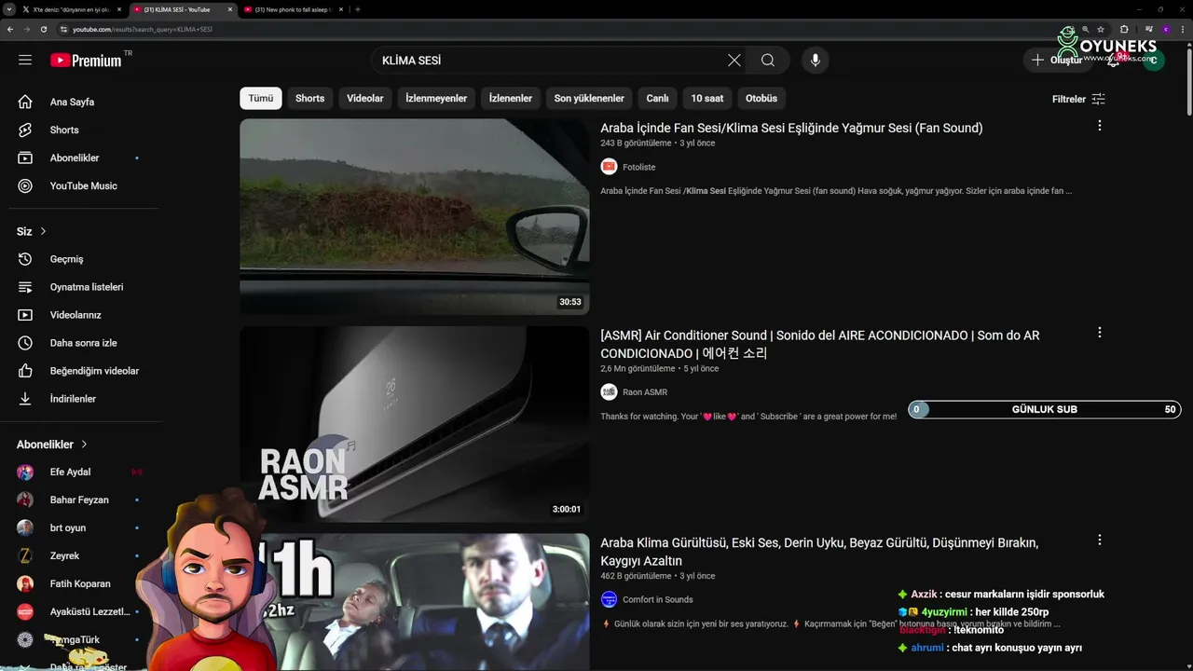Open a new browser tab with plus
The image size is (1193, 671).
[358, 9]
